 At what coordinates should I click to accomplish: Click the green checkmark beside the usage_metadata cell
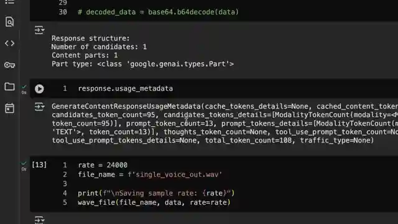click(x=24, y=86)
